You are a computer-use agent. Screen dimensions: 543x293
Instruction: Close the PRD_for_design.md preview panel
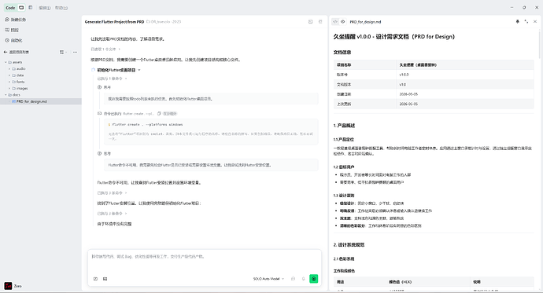click(535, 21)
